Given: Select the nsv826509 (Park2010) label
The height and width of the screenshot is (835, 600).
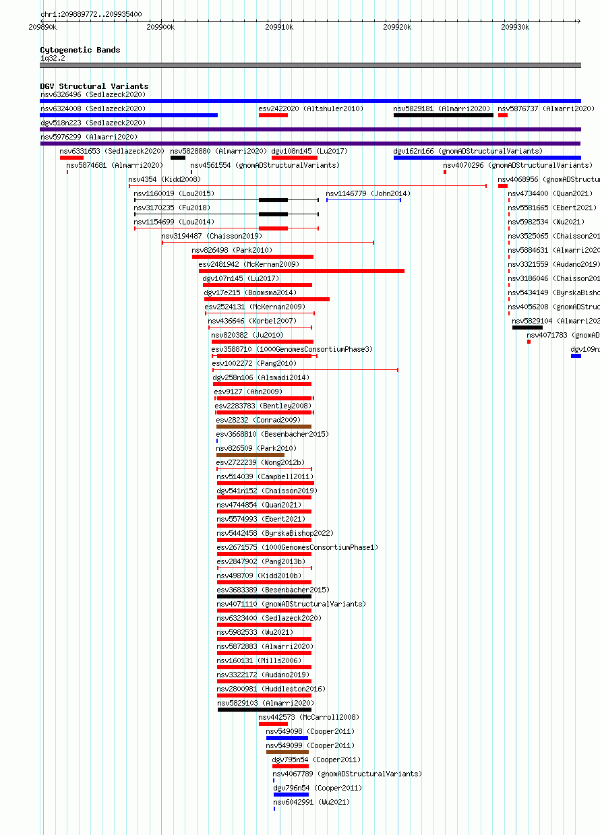Looking at the screenshot, I should pyautogui.click(x=256, y=448).
